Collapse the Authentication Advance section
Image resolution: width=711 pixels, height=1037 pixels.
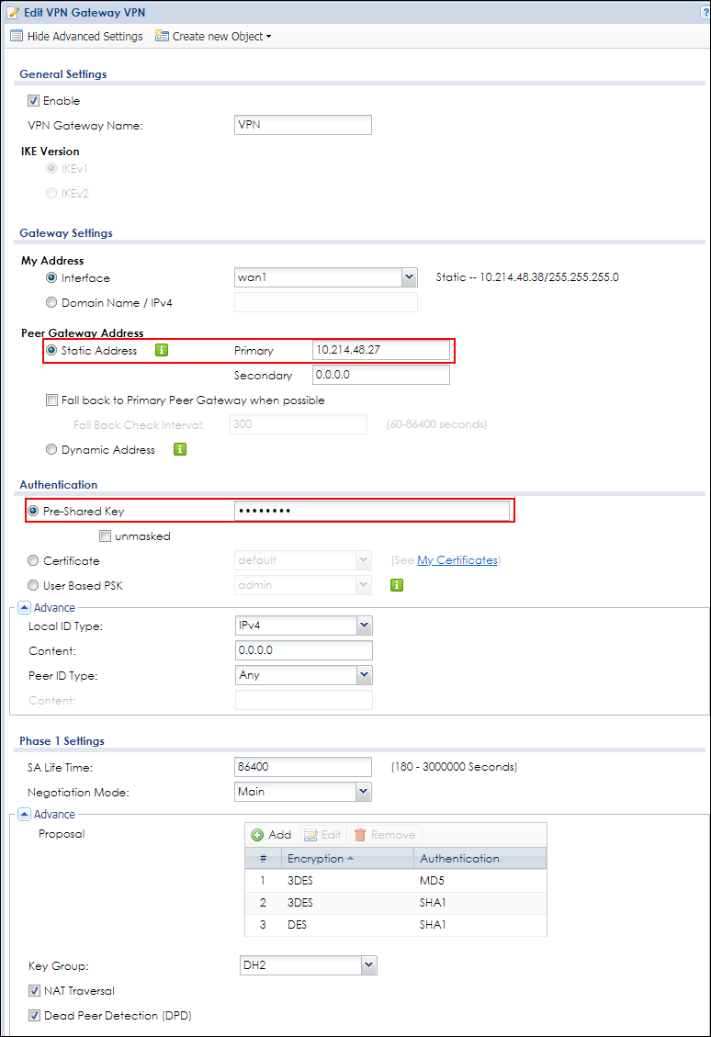pos(24,607)
